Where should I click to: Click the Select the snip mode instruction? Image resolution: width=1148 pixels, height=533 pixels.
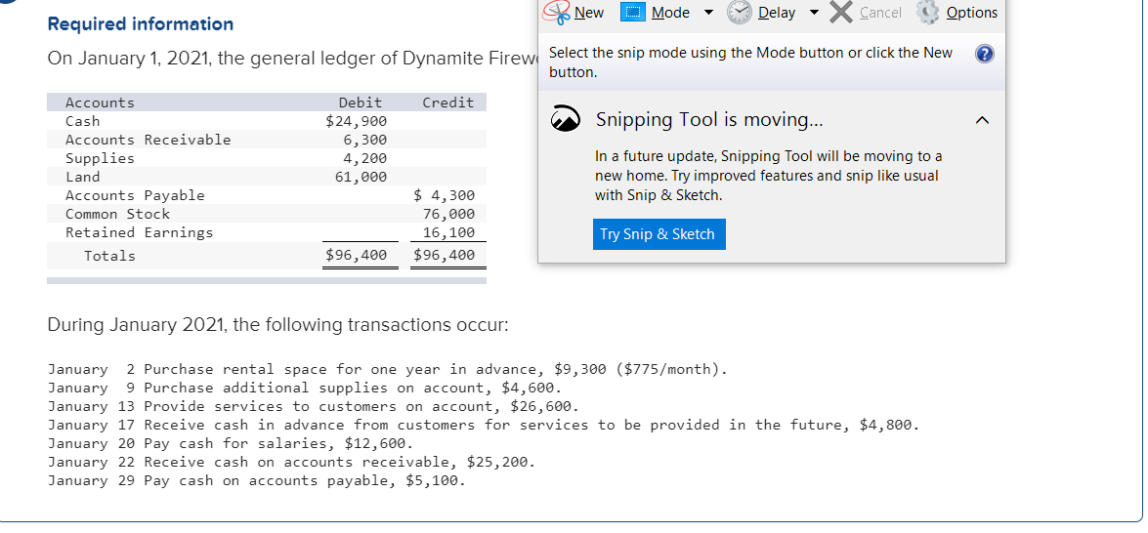tap(750, 62)
